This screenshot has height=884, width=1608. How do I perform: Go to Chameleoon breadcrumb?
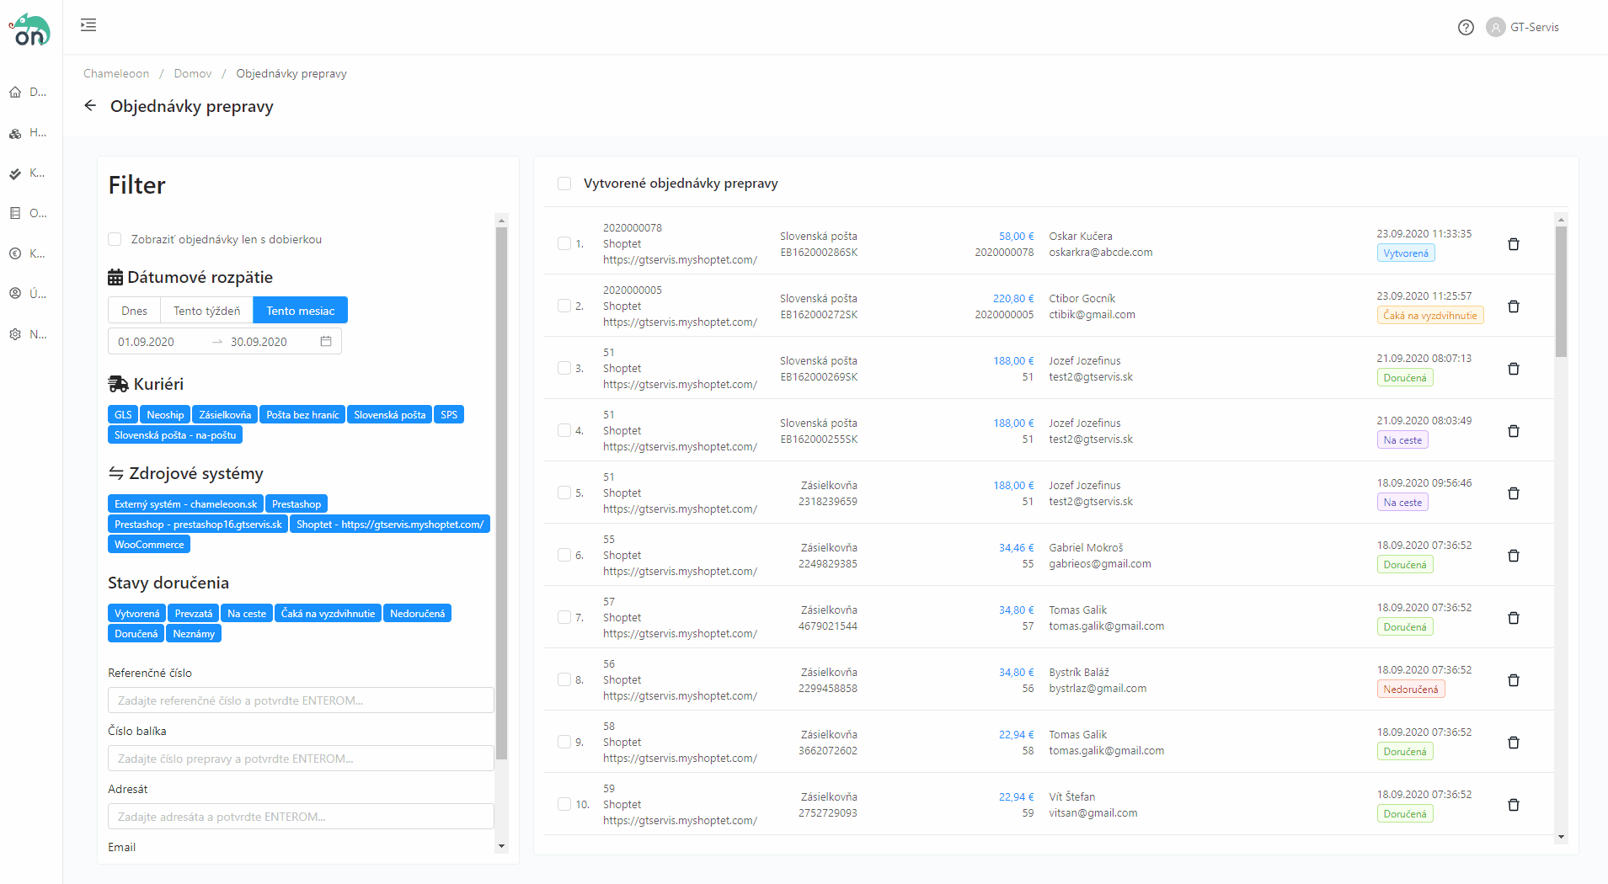point(116,73)
